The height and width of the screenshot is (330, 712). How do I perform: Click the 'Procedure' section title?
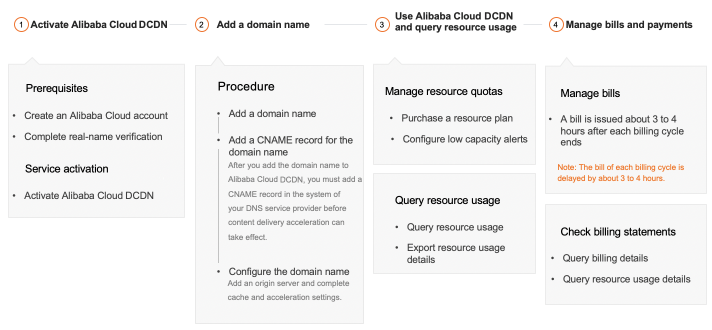[246, 86]
